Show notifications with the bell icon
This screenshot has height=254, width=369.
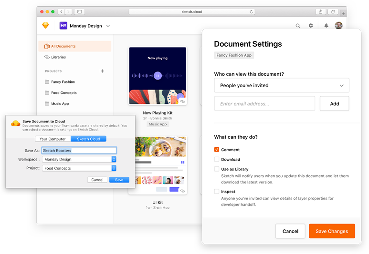327,26
